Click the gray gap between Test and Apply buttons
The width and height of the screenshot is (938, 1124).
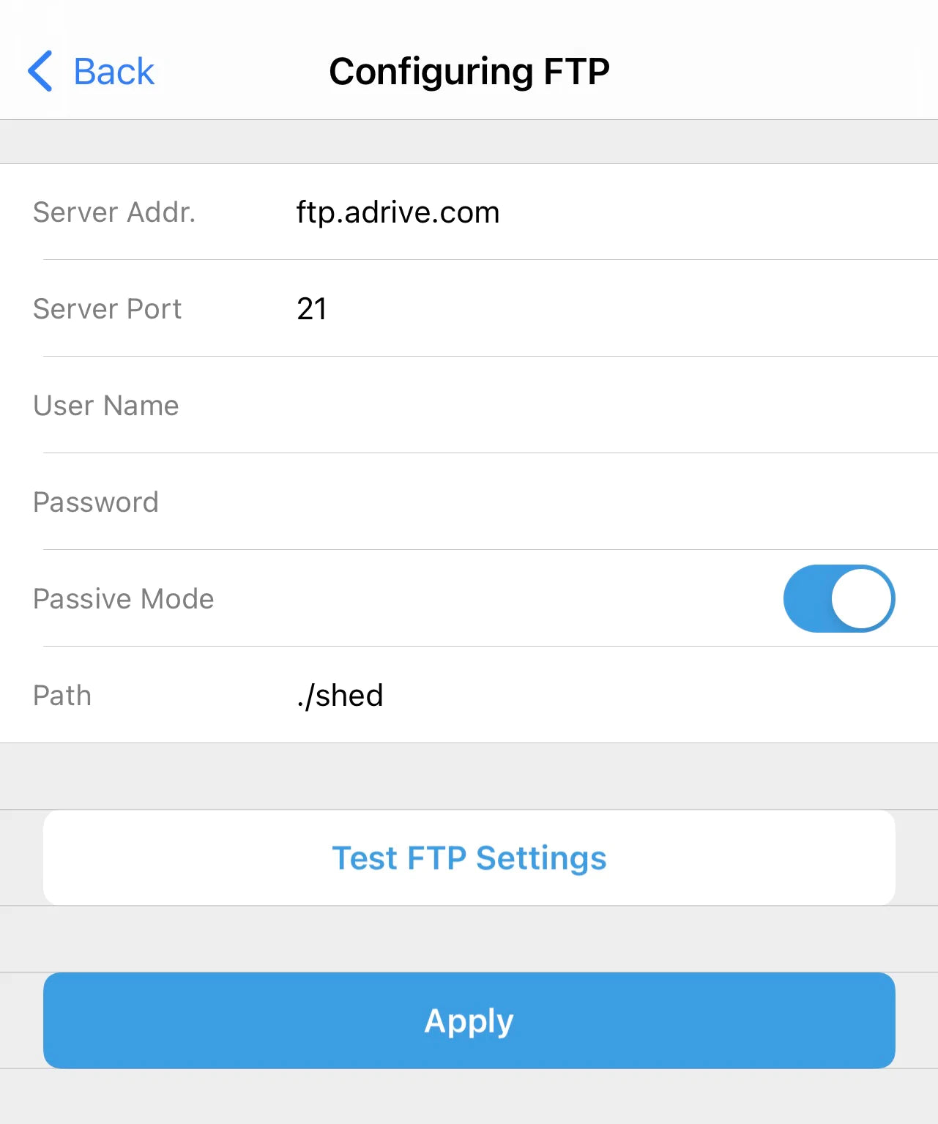pyautogui.click(x=469, y=939)
